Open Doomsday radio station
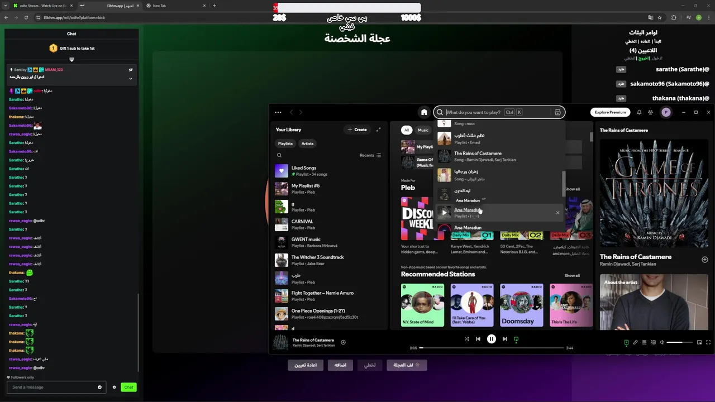The width and height of the screenshot is (715, 402). click(x=521, y=305)
